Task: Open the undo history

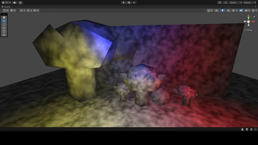Action: pos(220,3)
